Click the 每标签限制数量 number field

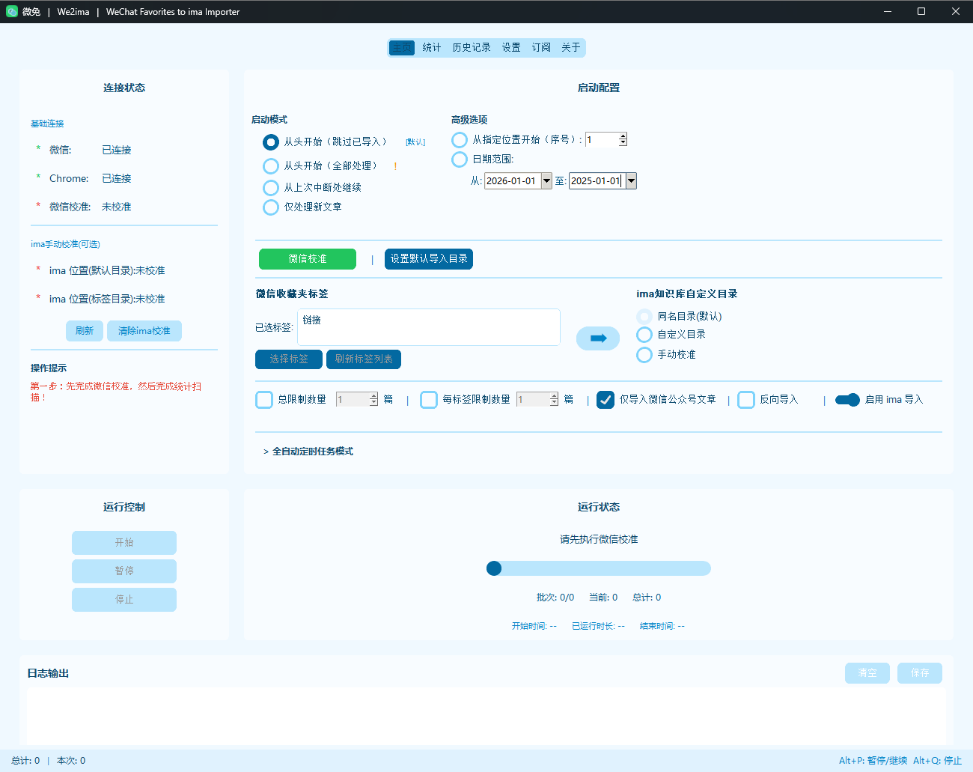click(533, 400)
